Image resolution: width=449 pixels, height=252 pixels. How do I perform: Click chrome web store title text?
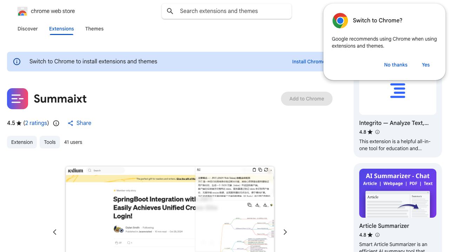(x=53, y=11)
